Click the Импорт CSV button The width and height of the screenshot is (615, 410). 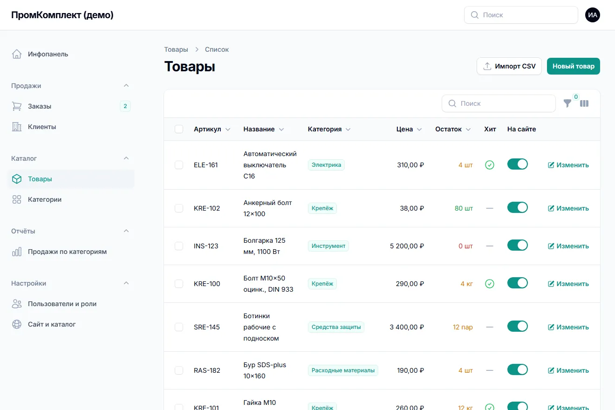(x=509, y=66)
